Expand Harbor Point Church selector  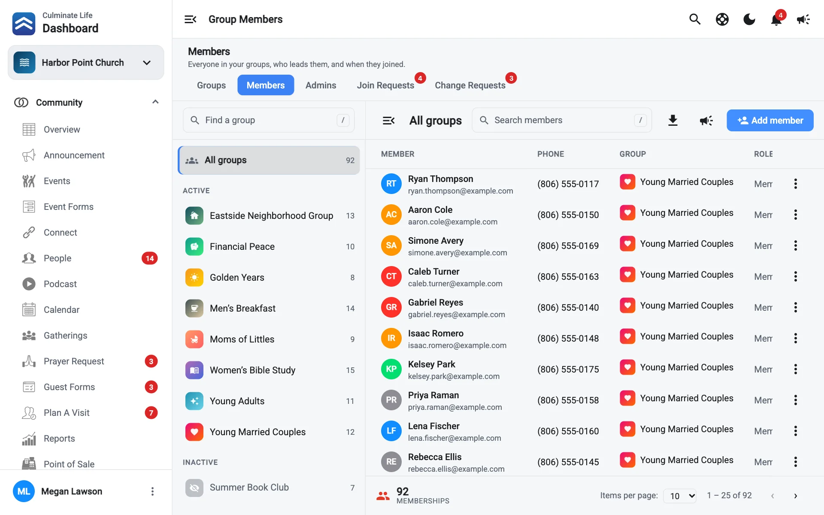(x=86, y=63)
